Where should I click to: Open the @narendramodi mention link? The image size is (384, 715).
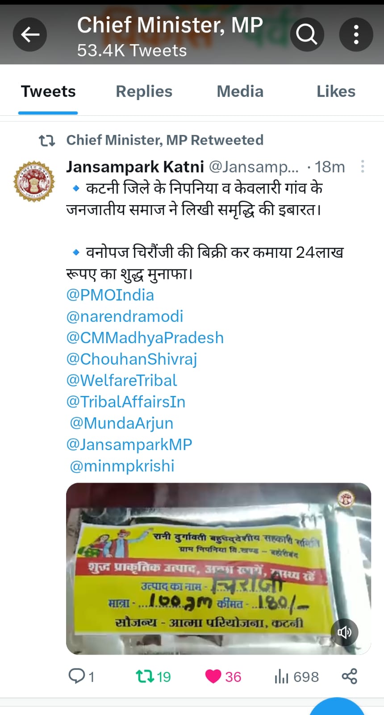tap(125, 316)
